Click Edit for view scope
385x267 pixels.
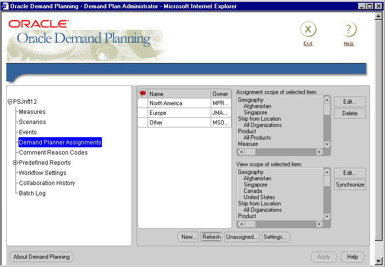pos(350,173)
